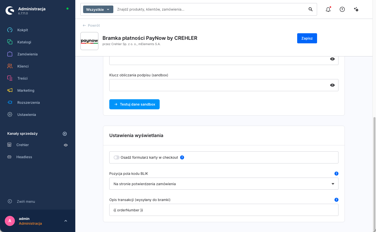Go to Kokpit menu item

tap(23, 30)
